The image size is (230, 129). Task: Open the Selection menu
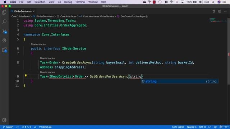40,2
